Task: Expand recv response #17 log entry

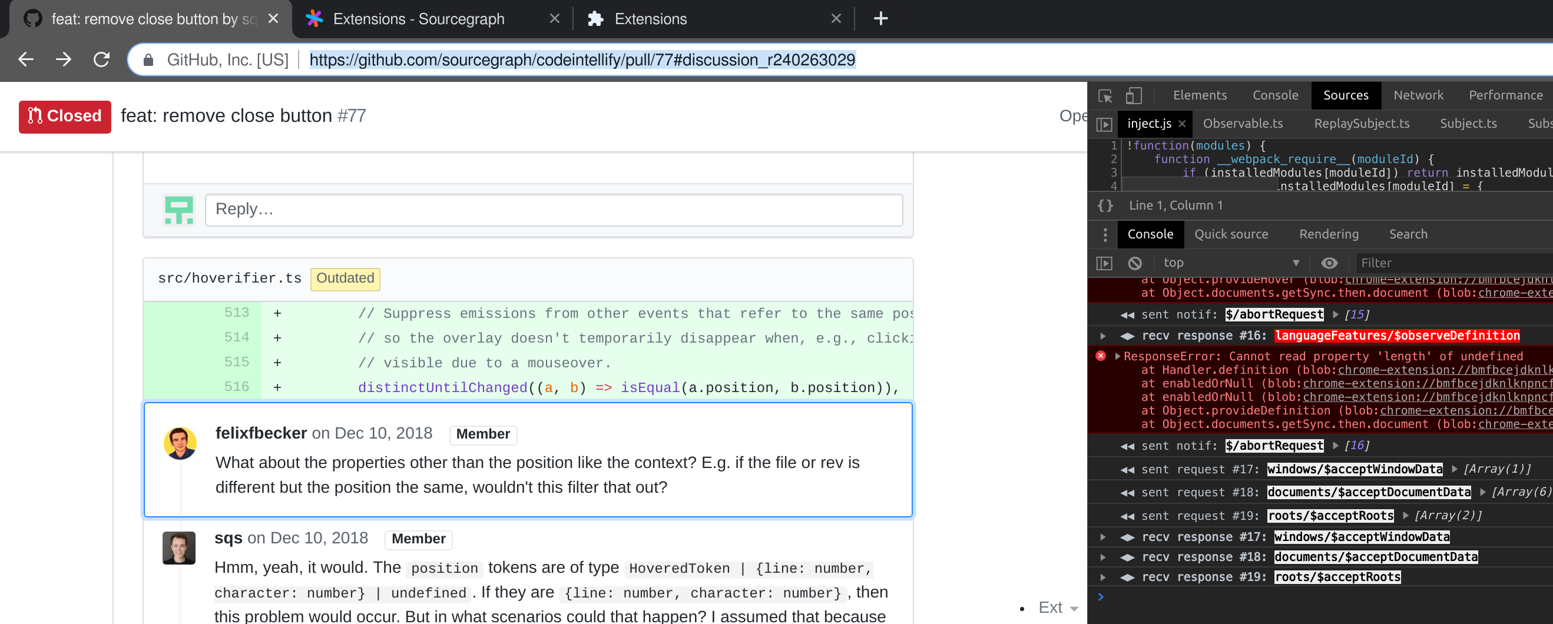Action: click(1102, 536)
